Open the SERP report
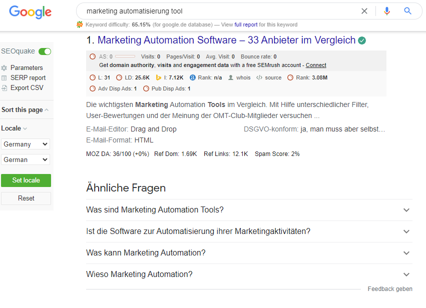Screen dimensions: 426x308 (28, 77)
